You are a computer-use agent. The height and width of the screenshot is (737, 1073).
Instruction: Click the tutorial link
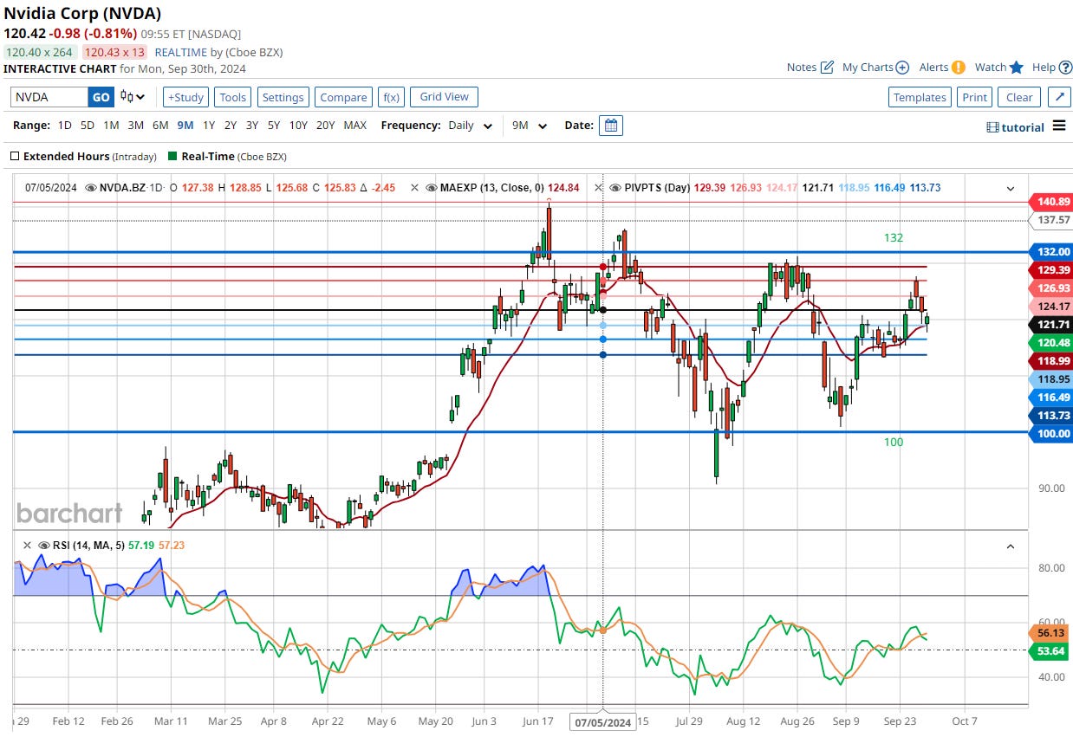coord(1023,127)
